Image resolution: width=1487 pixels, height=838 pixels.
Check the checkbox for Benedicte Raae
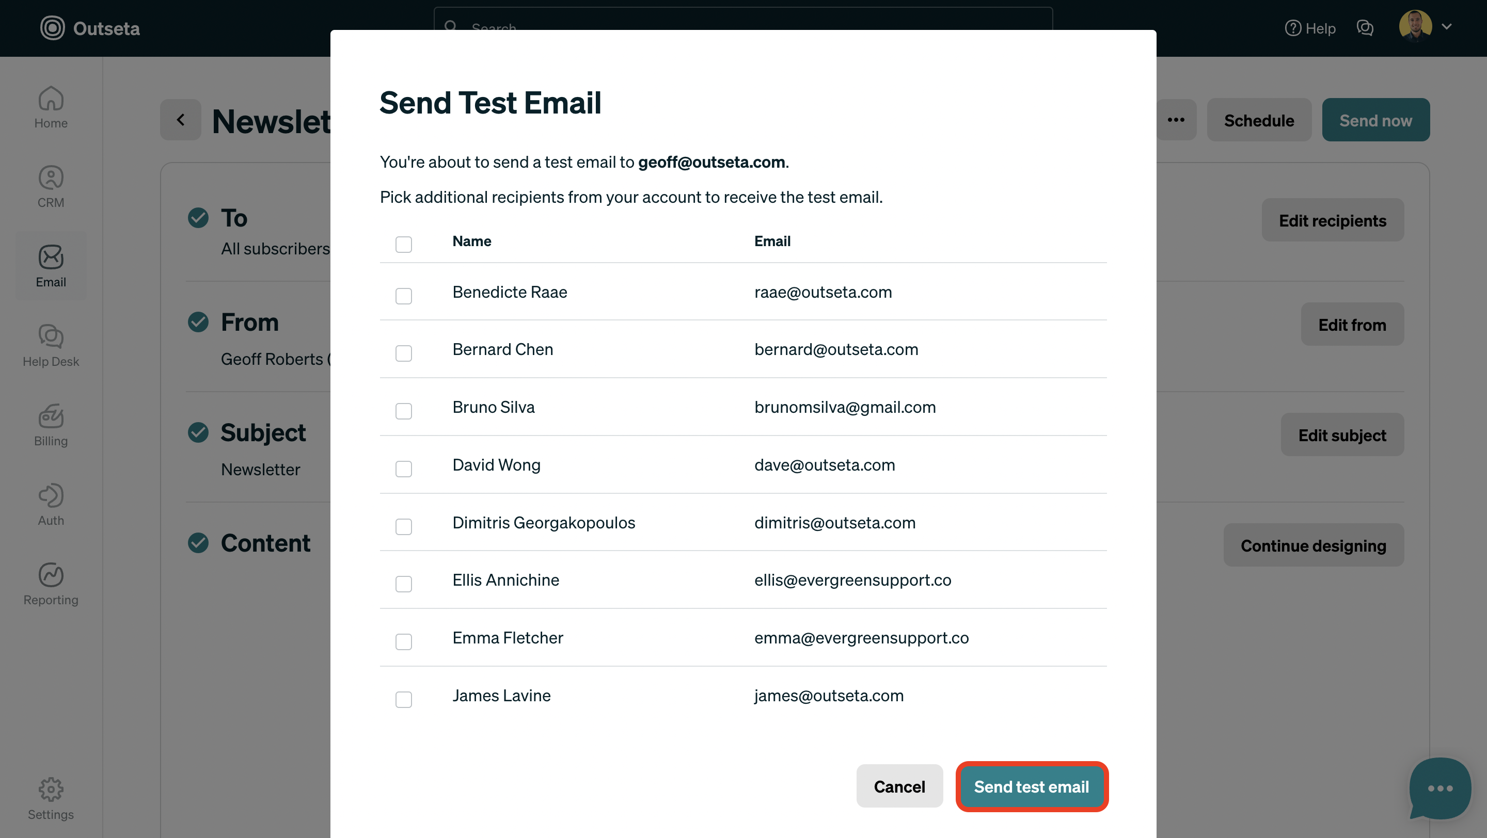[403, 296]
